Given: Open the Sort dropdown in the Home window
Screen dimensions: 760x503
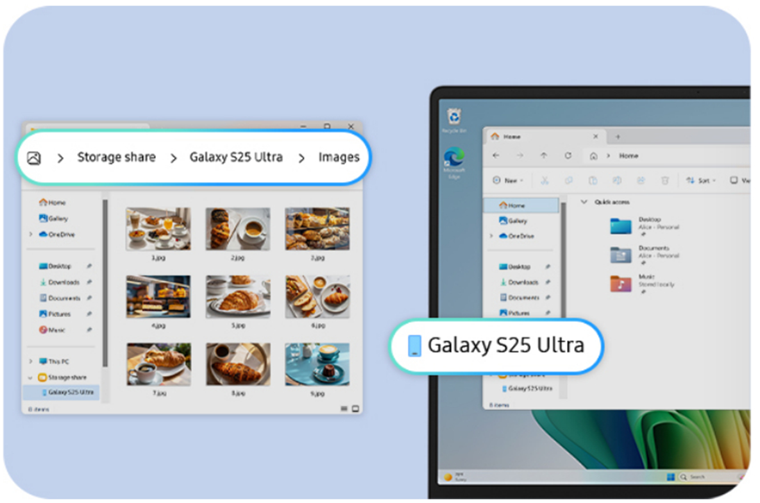Looking at the screenshot, I should (701, 180).
